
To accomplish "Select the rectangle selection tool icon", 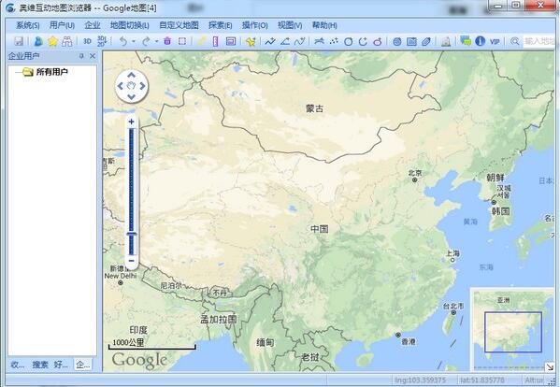I will pyautogui.click(x=182, y=41).
